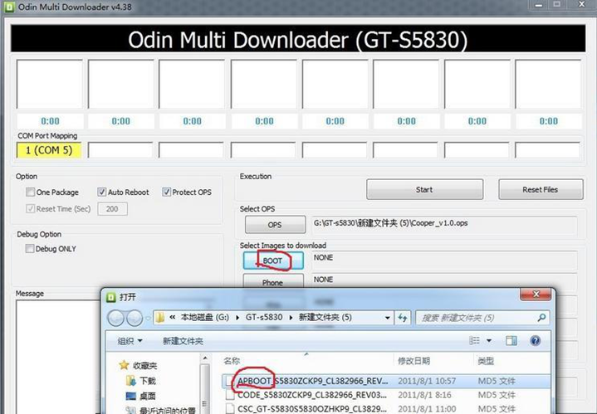Expand the view options dropdown arrow

click(x=489, y=340)
